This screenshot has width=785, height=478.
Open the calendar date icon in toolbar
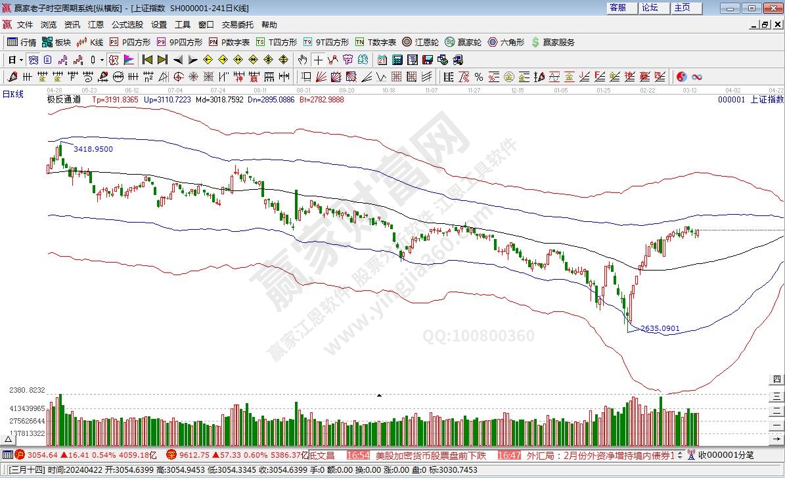(382, 60)
